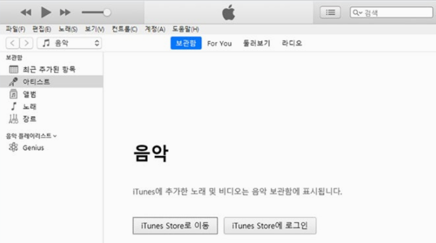Image resolution: width=436 pixels, height=243 pixels.
Task: Click the music note icon in the media picker
Action: coord(46,43)
